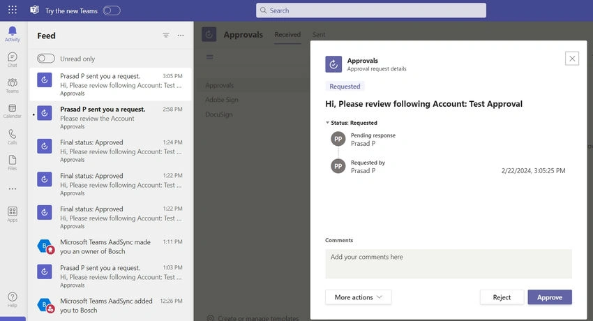Focus the Search box
593x321 pixels.
(x=371, y=10)
